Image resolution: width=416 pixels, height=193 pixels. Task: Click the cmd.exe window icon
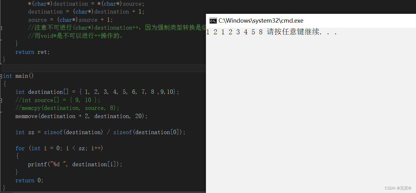(213, 21)
